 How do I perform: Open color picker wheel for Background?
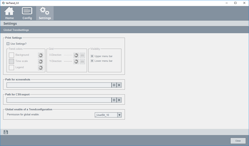pyautogui.click(x=41, y=55)
